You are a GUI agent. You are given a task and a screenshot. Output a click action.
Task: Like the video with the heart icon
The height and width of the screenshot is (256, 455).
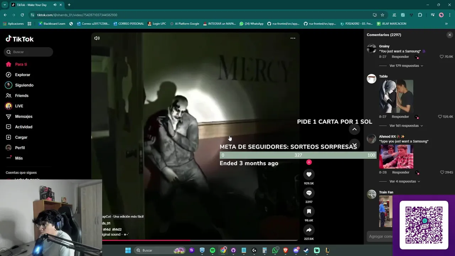309,174
